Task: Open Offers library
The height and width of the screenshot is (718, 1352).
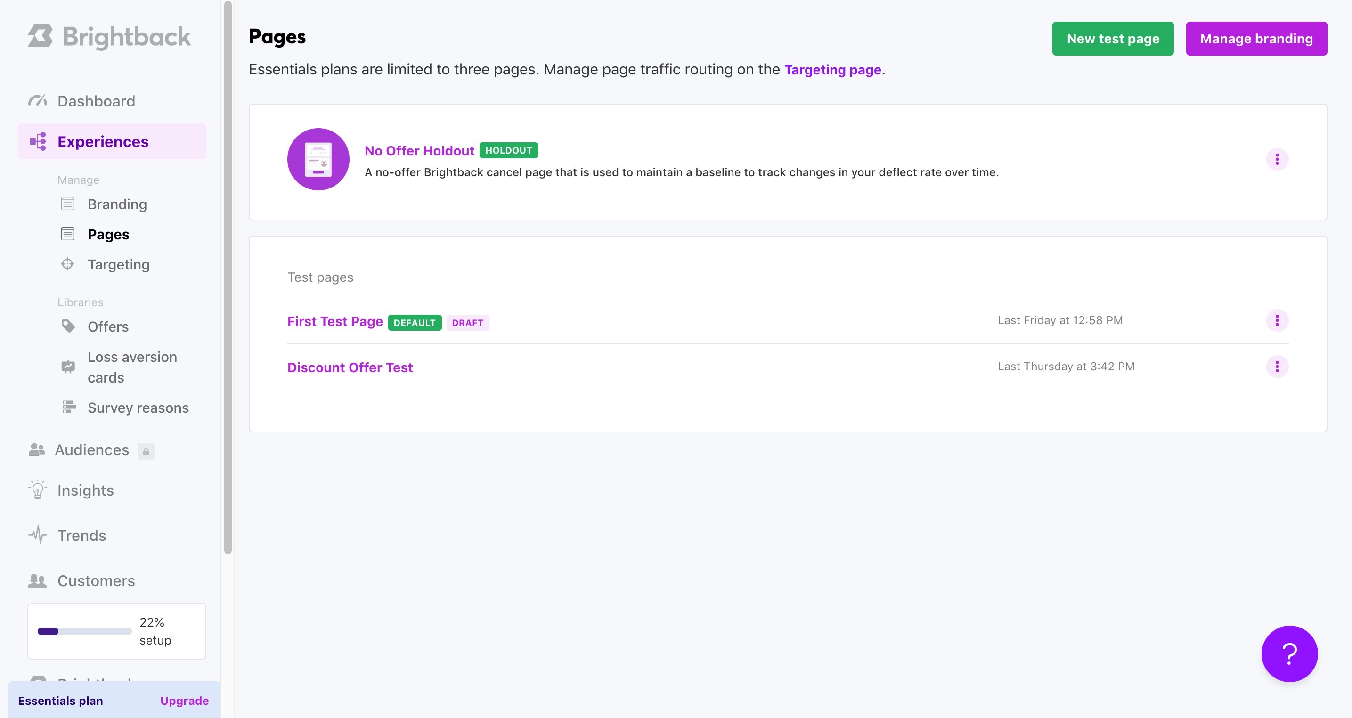Action: (x=108, y=326)
